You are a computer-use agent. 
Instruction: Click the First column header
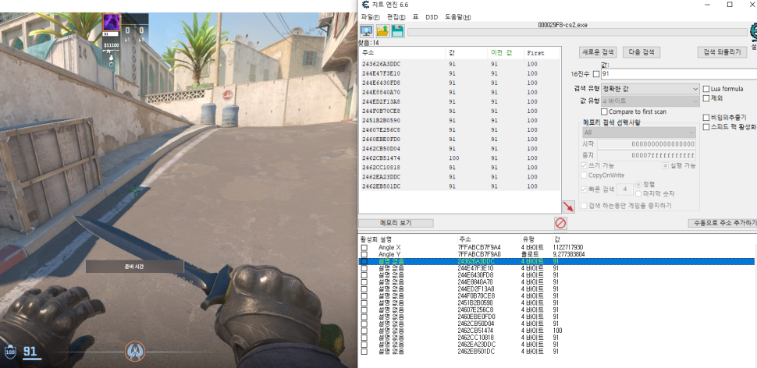point(541,52)
